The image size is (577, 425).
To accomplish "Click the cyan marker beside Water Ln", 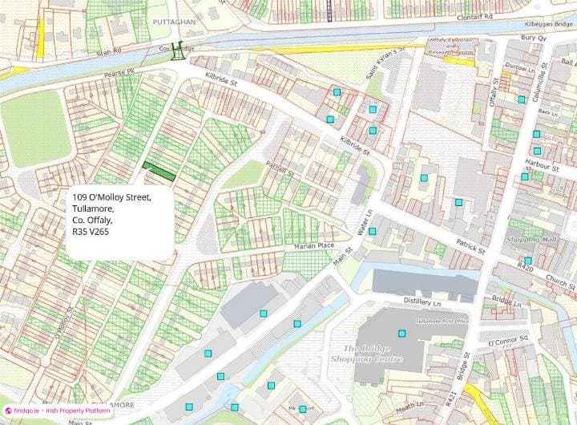I will click(373, 231).
